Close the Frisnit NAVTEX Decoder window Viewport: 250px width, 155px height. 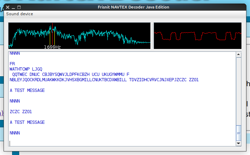7,7
